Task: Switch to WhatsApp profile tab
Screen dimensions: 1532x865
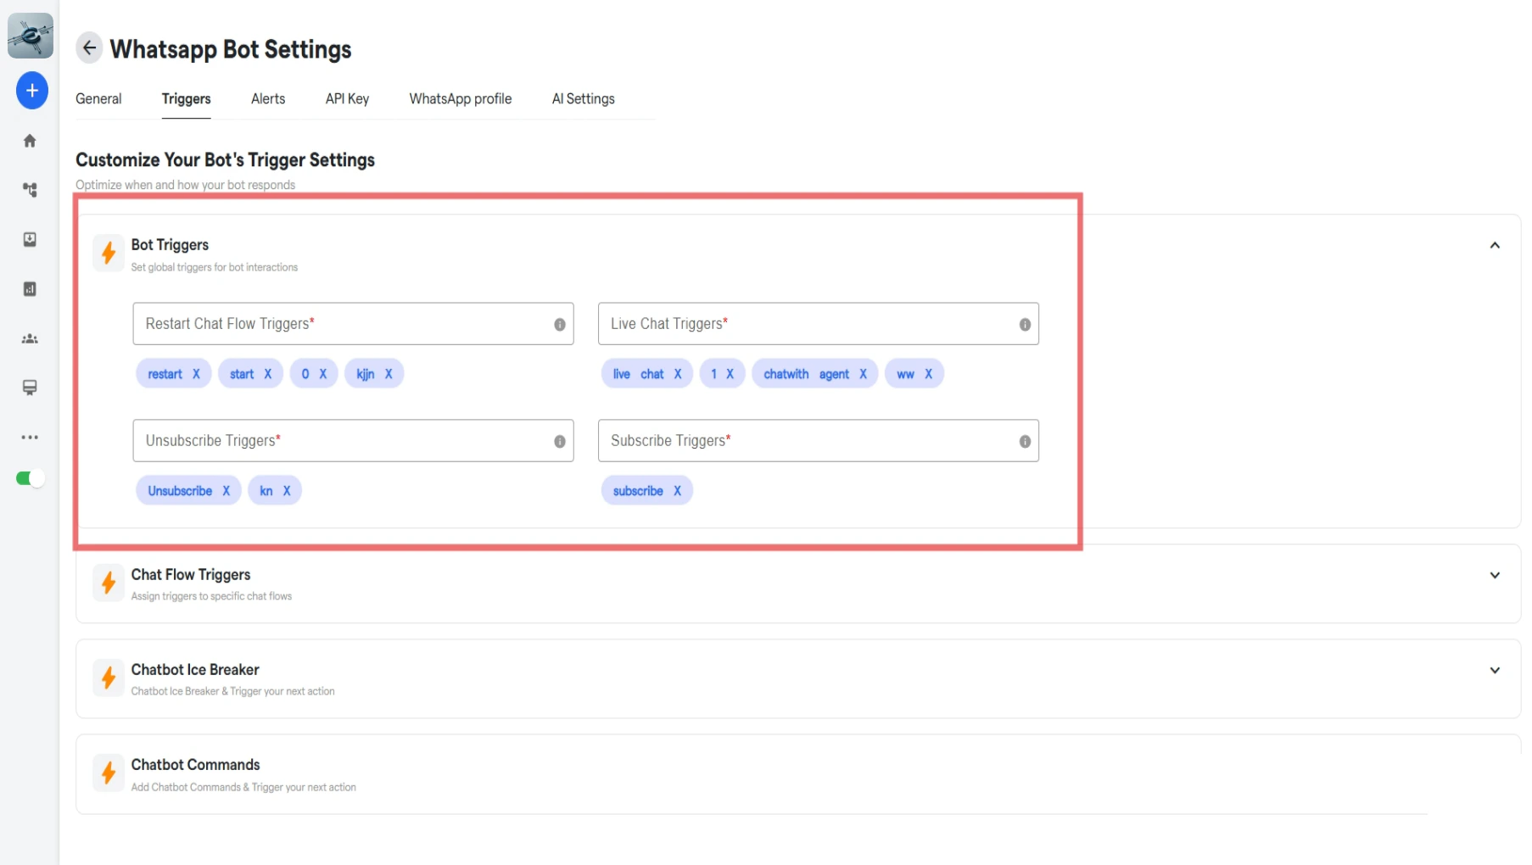Action: pos(461,98)
